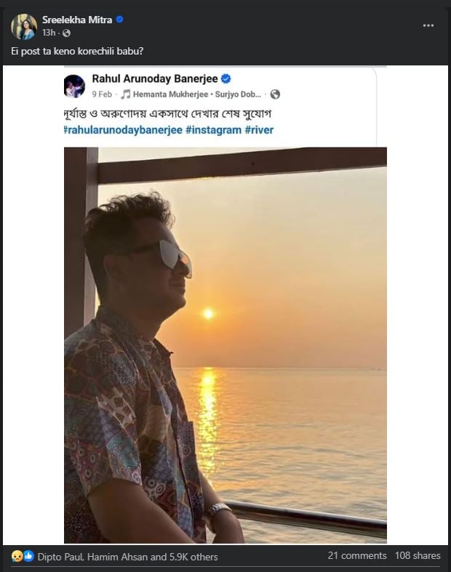
Task: Open Sreelekha Mitra name link
Action: click(x=77, y=20)
